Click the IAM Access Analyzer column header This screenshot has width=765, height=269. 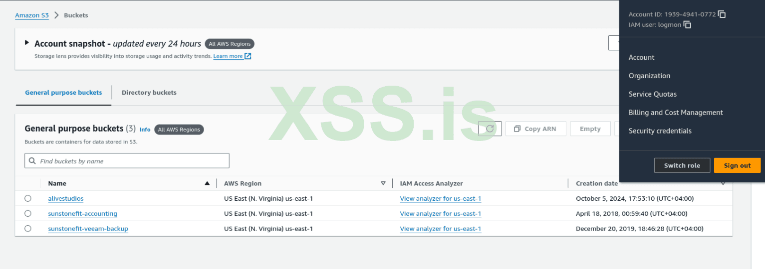(x=432, y=183)
